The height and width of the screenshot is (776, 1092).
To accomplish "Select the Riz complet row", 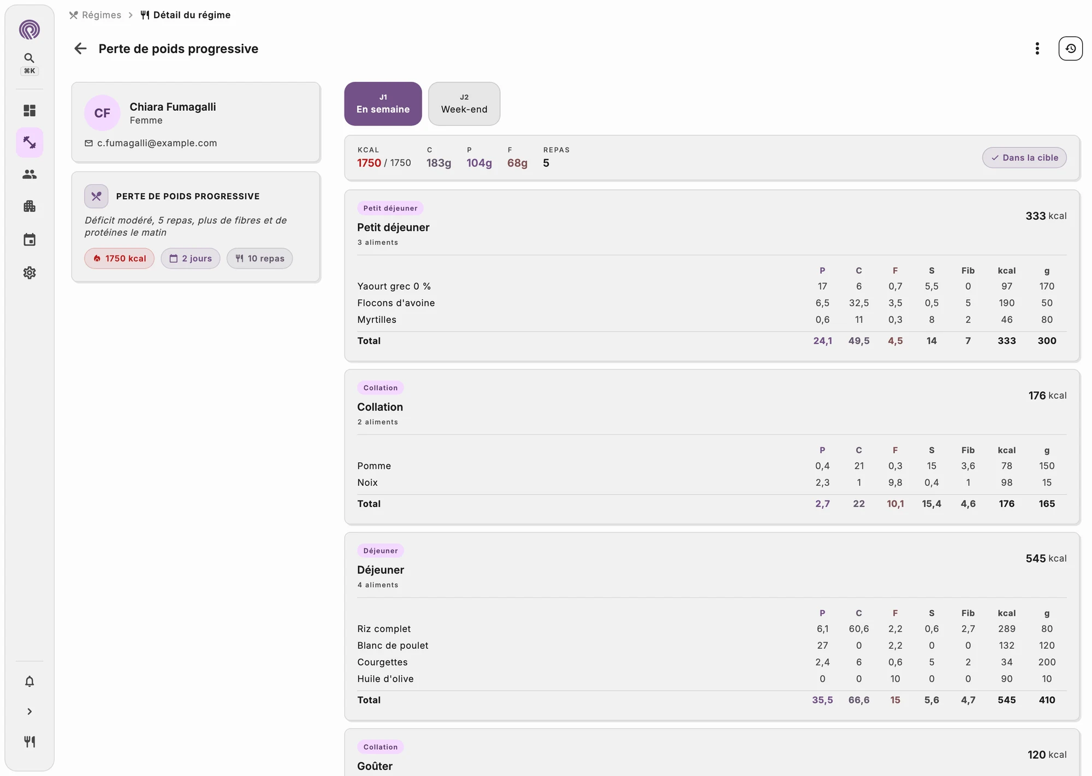I will (712, 629).
